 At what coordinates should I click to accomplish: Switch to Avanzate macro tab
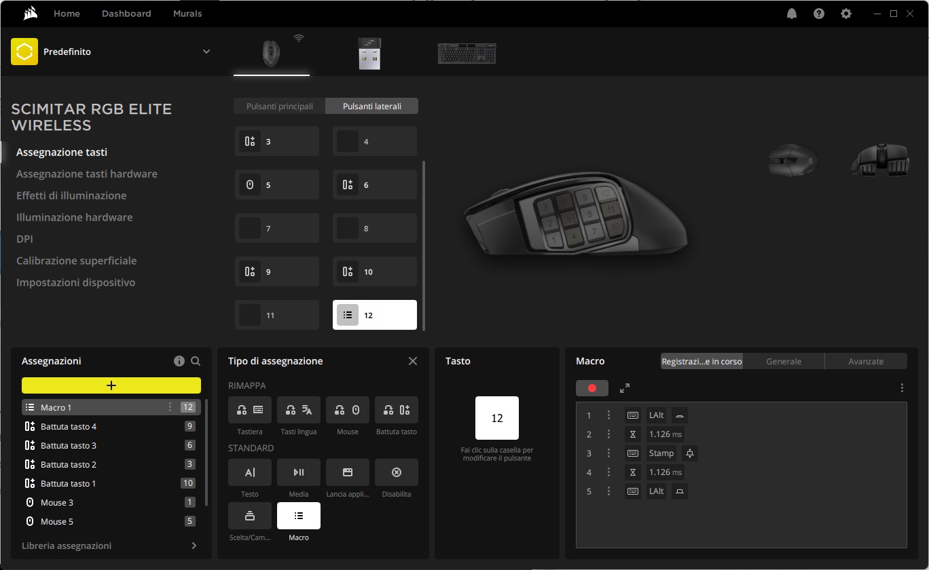point(866,361)
